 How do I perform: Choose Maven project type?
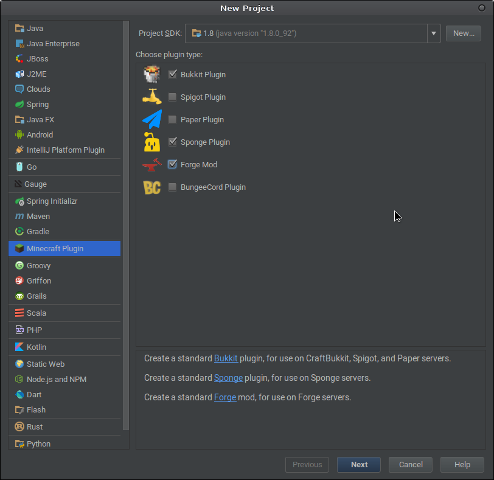pyautogui.click(x=64, y=217)
